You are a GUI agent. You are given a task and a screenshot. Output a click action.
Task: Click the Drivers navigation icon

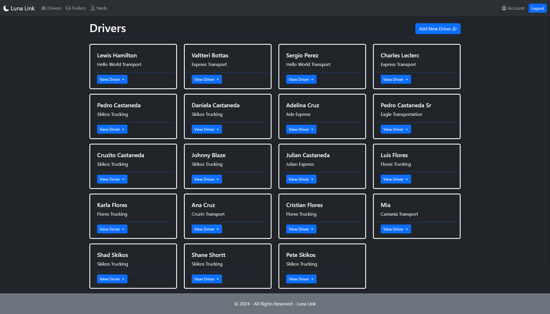click(x=44, y=8)
